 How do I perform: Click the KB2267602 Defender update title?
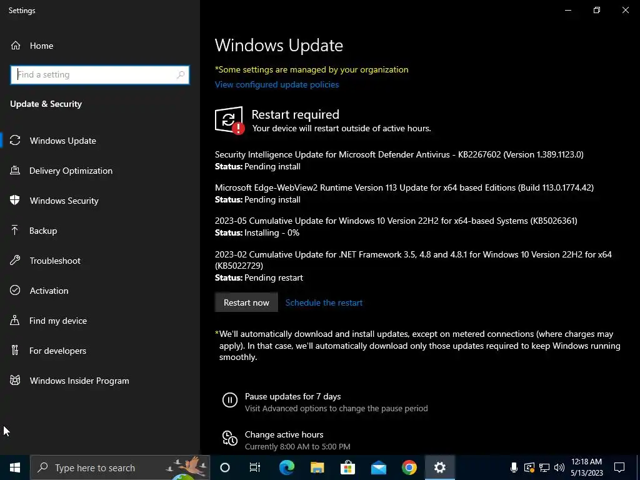pos(399,154)
